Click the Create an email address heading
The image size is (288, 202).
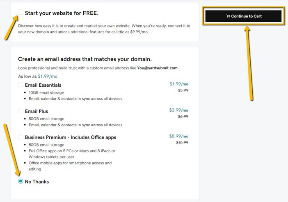[x=85, y=59]
